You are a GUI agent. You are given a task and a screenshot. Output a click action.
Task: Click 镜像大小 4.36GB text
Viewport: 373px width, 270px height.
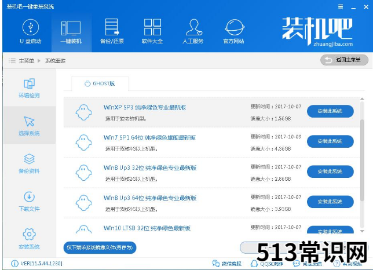pyautogui.click(x=270, y=149)
